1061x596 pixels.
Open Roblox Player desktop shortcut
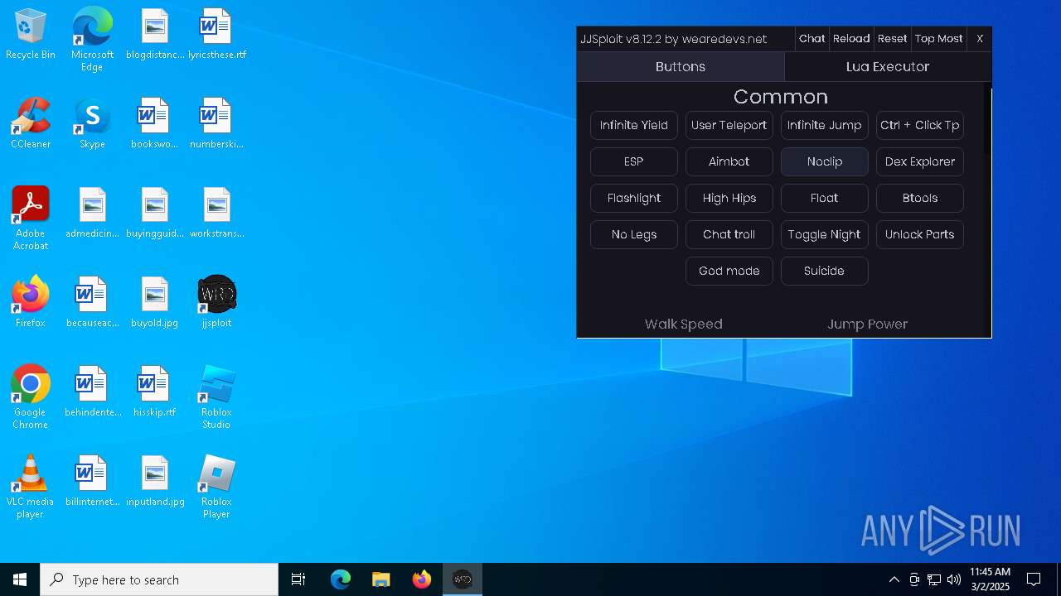tap(216, 487)
